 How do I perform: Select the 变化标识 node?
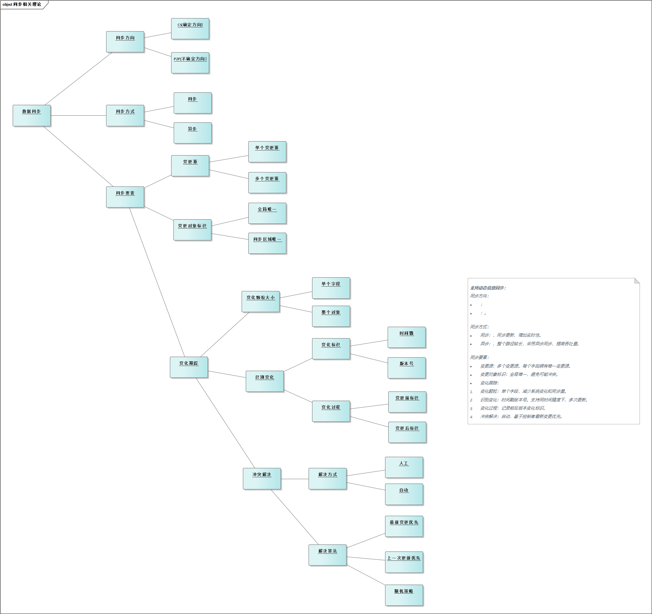point(331,349)
